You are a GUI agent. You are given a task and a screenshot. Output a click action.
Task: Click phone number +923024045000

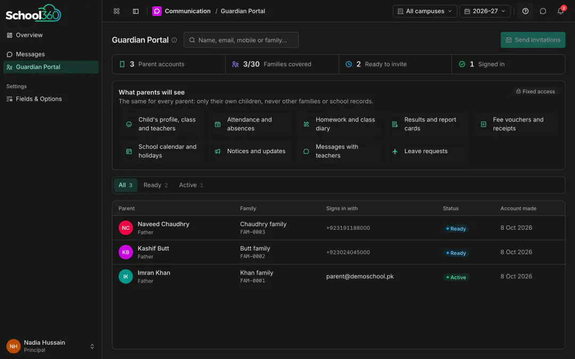[348, 252]
